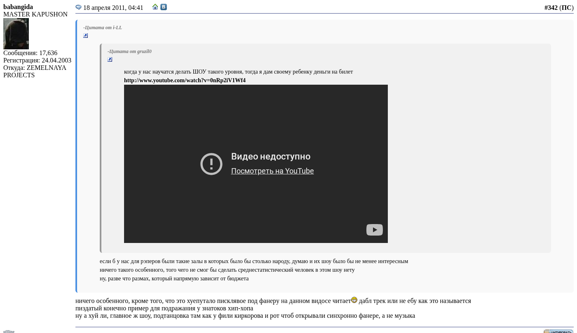Click the 'Цитата от gruzil0' quote header
577x333 pixels.
point(129,51)
